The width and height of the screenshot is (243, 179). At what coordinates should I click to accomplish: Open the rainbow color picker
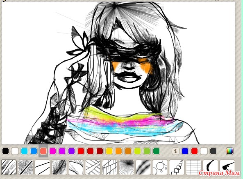point(229,151)
